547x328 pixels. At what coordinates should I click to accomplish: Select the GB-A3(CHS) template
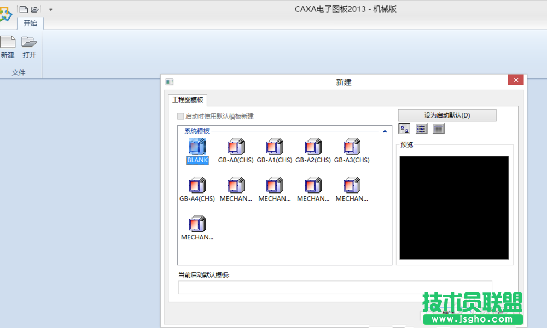352,149
